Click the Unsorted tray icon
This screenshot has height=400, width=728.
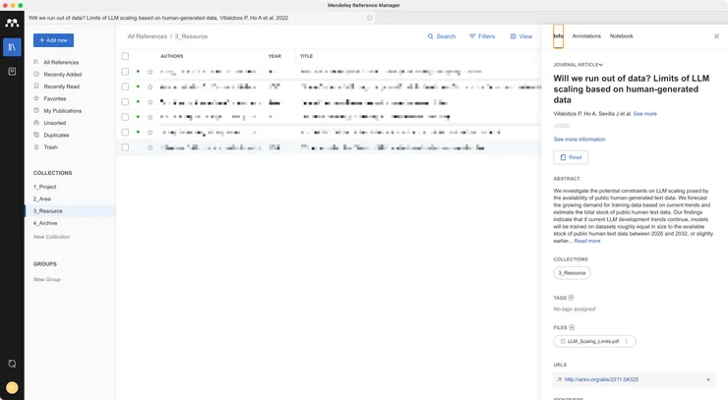point(36,123)
